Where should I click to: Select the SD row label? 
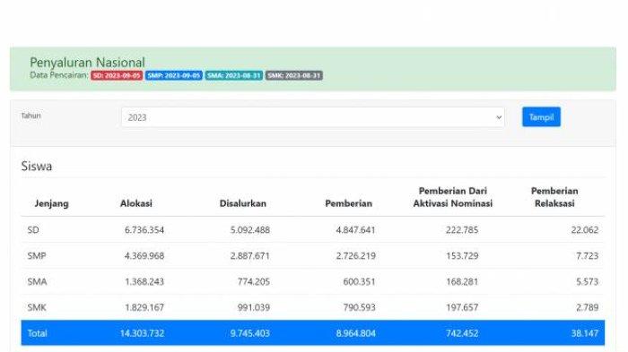[33, 230]
